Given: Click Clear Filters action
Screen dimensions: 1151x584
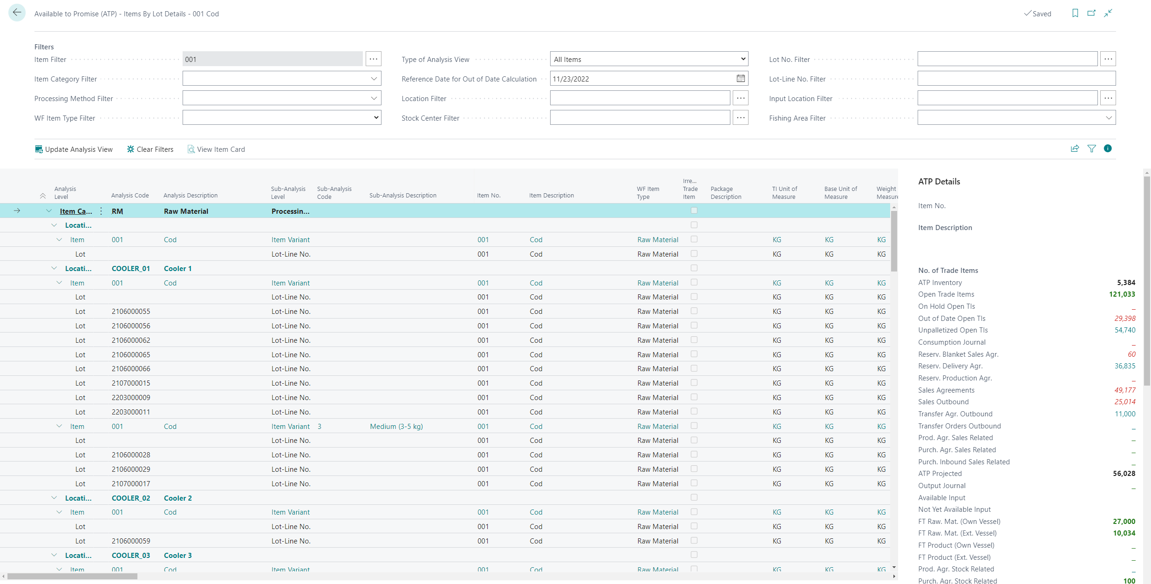Looking at the screenshot, I should pyautogui.click(x=150, y=149).
